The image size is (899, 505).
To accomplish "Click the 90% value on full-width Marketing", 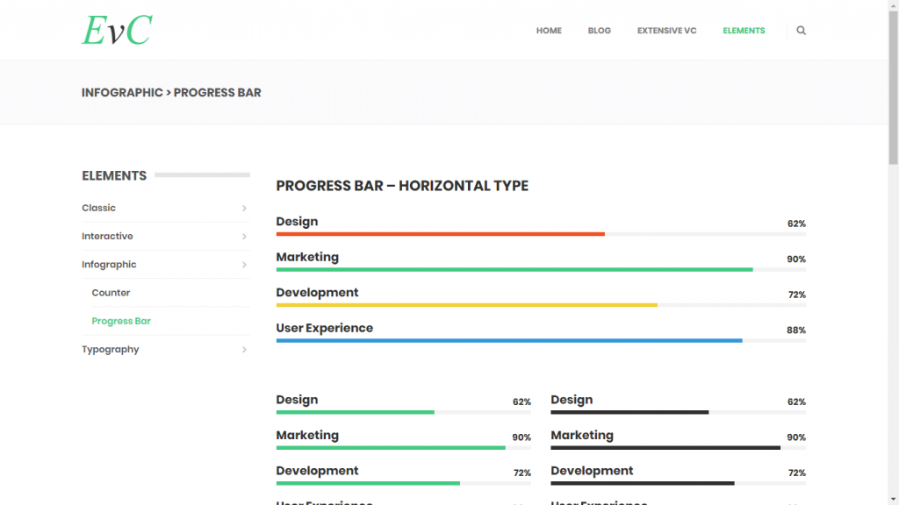I will pyautogui.click(x=795, y=260).
